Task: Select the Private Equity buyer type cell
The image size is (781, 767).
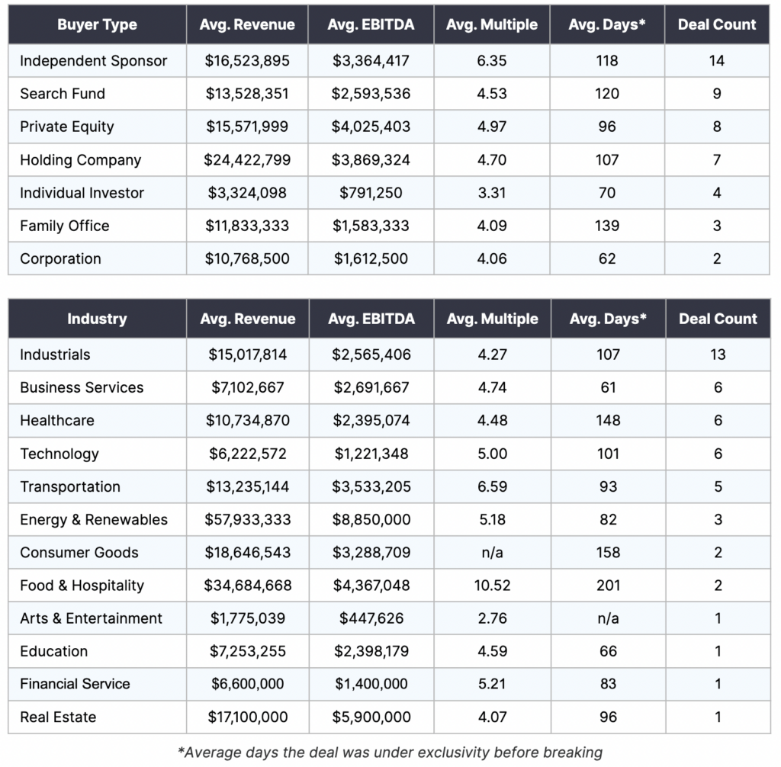Action: pyautogui.click(x=67, y=127)
